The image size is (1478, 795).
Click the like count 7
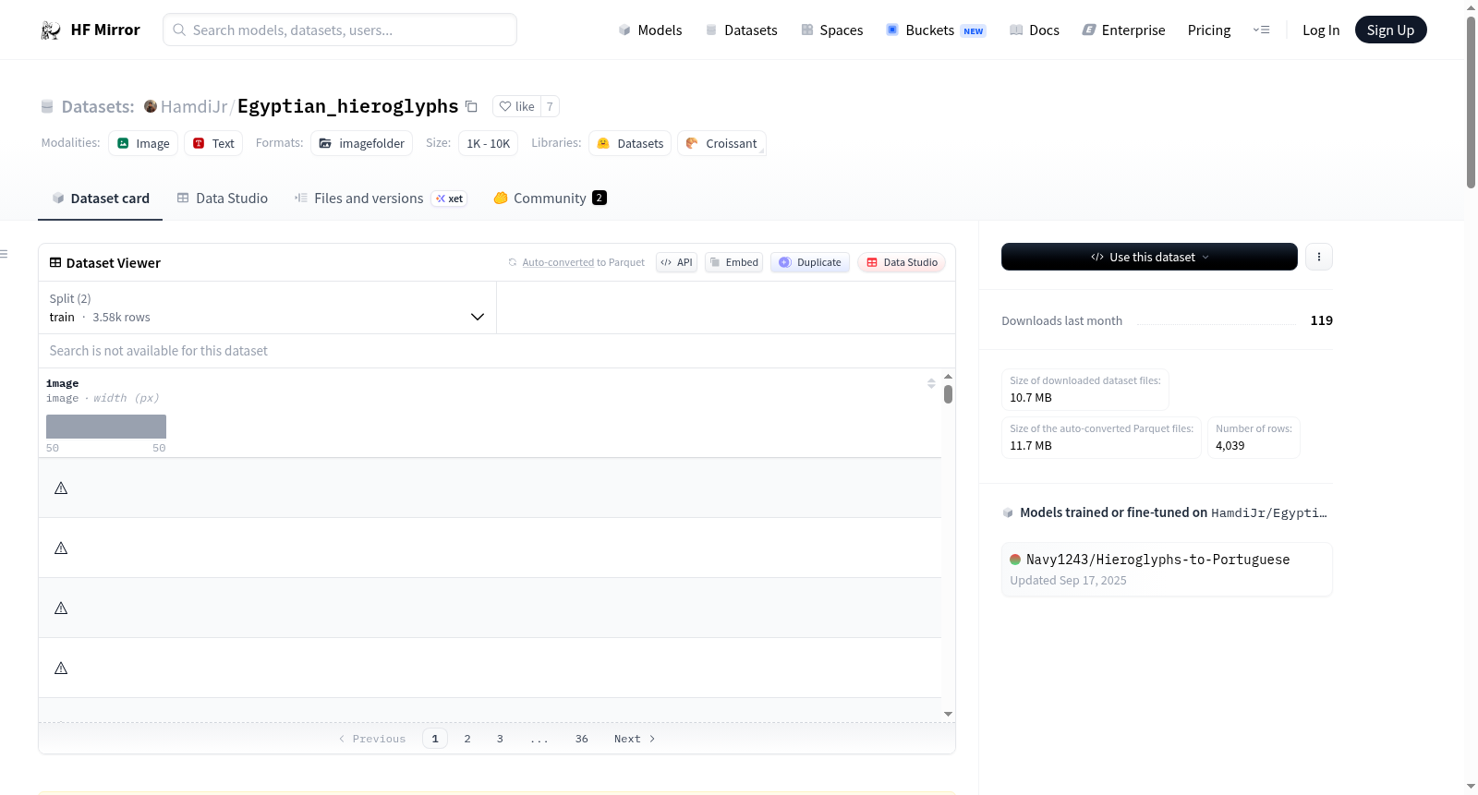pyautogui.click(x=550, y=106)
